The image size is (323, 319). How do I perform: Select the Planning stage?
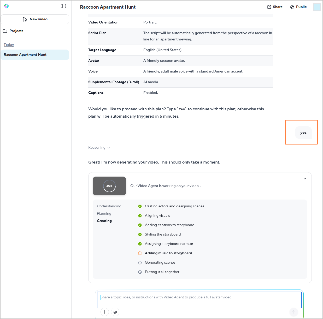(104, 214)
